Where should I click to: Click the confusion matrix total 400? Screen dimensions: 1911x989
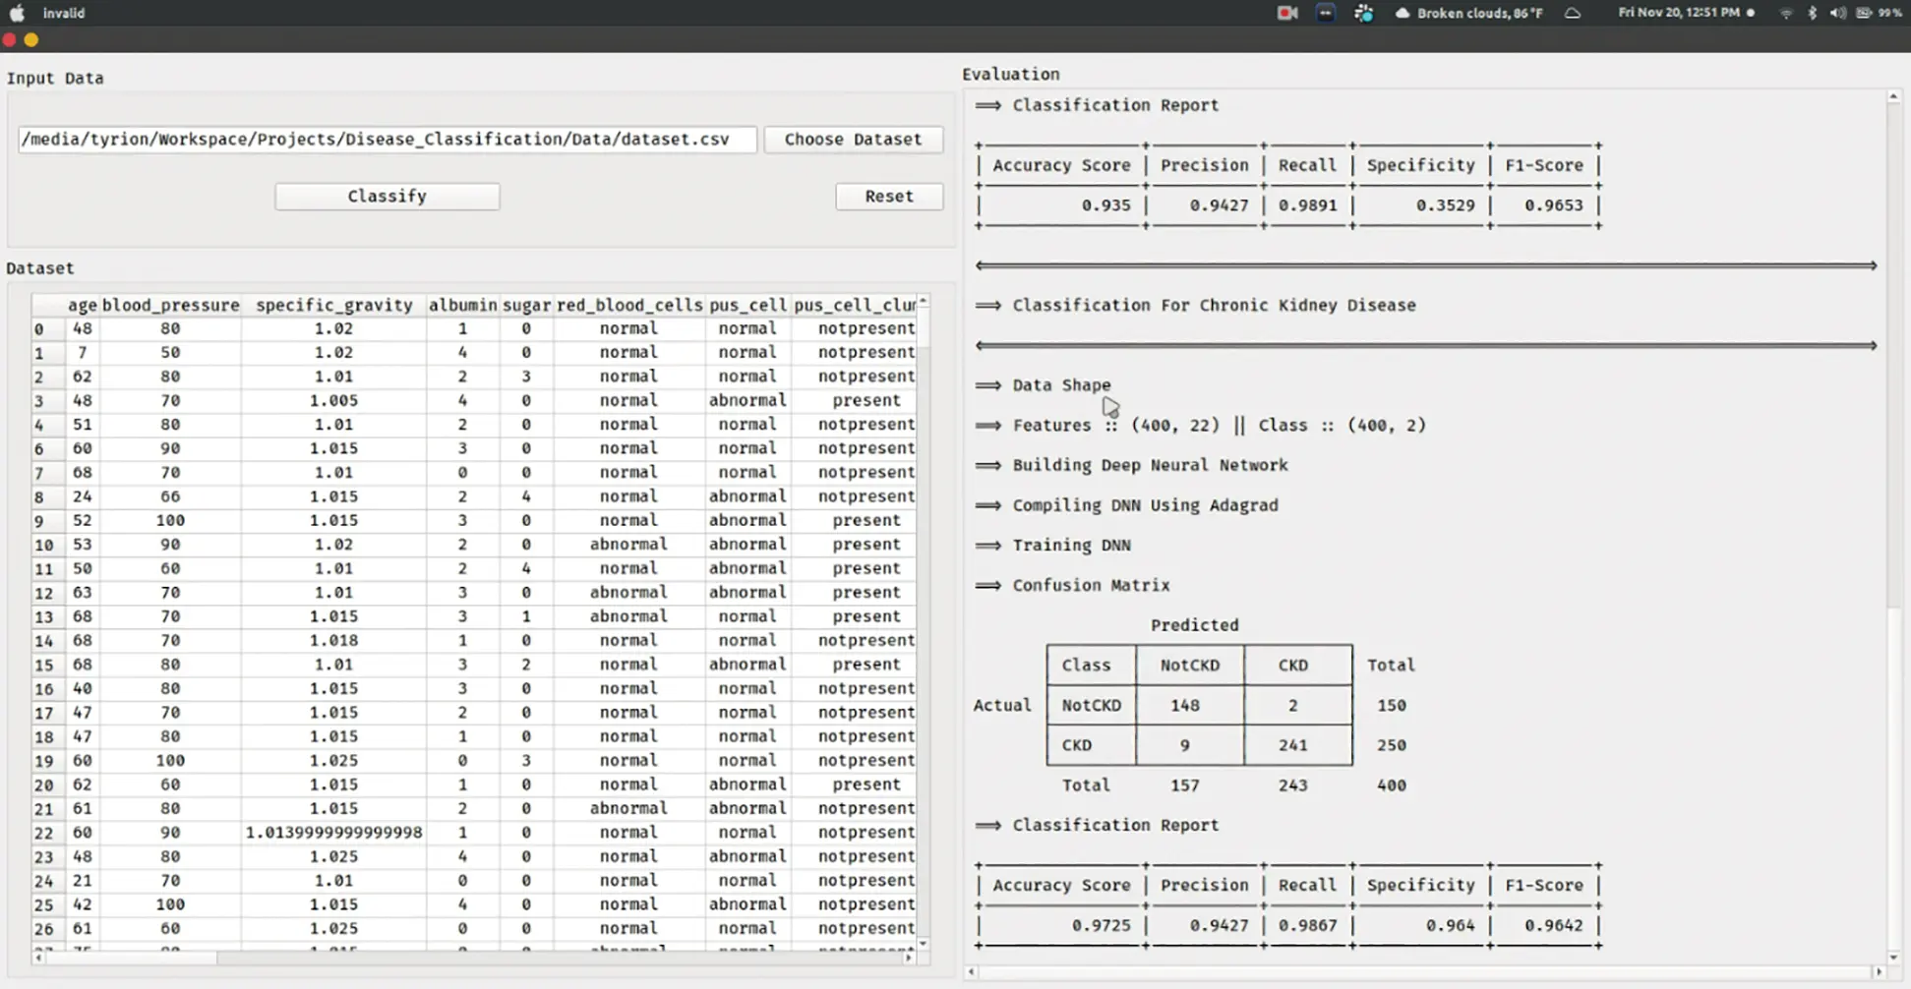(1392, 785)
